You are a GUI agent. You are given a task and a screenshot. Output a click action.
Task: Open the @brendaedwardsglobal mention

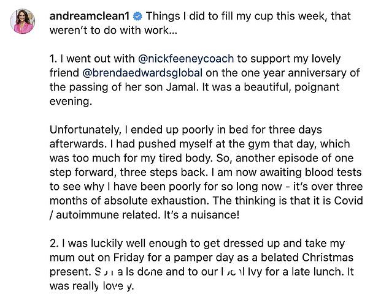coord(142,73)
